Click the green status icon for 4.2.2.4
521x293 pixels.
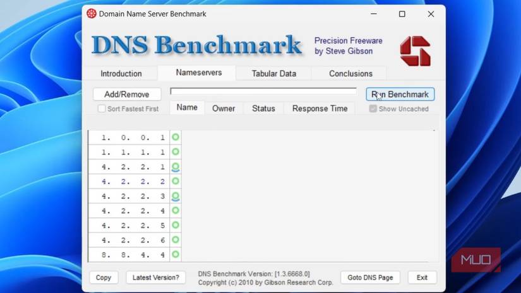coord(176,210)
